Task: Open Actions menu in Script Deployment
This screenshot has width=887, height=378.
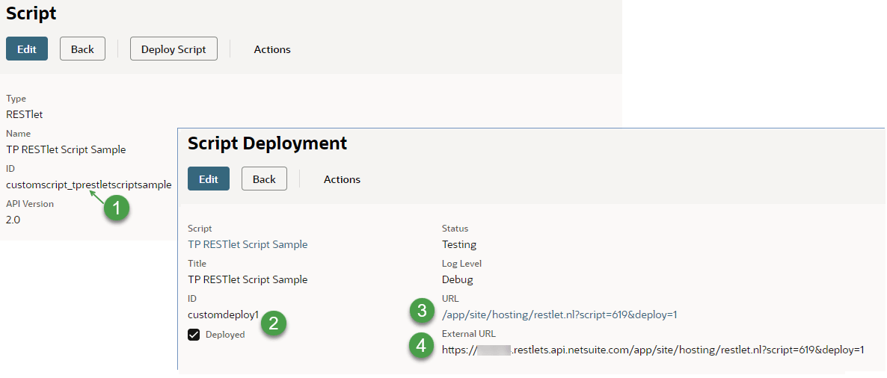Action: pyautogui.click(x=342, y=179)
